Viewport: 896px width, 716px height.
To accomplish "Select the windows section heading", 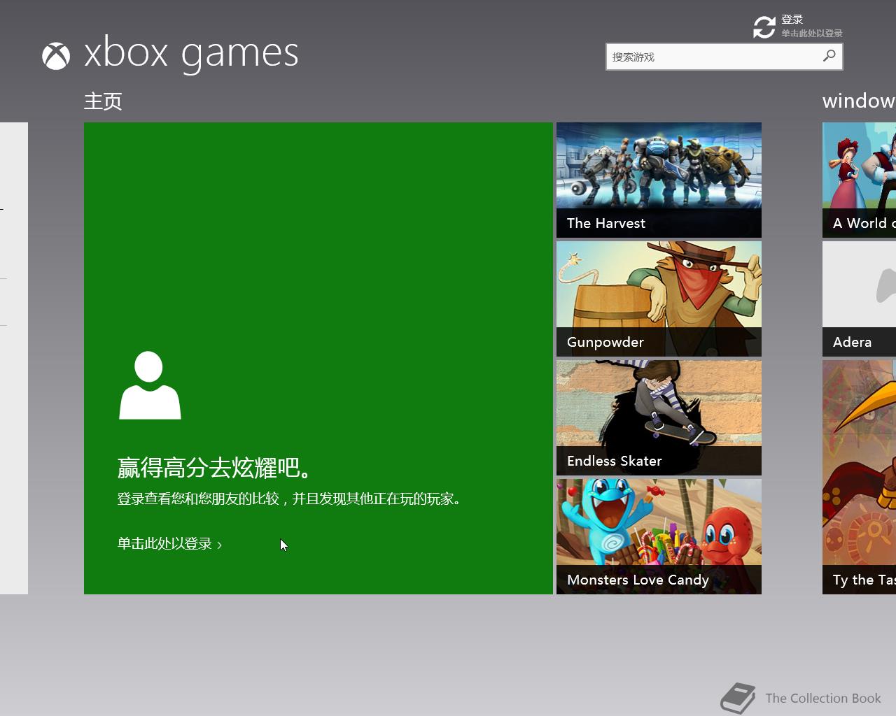I will pos(859,101).
